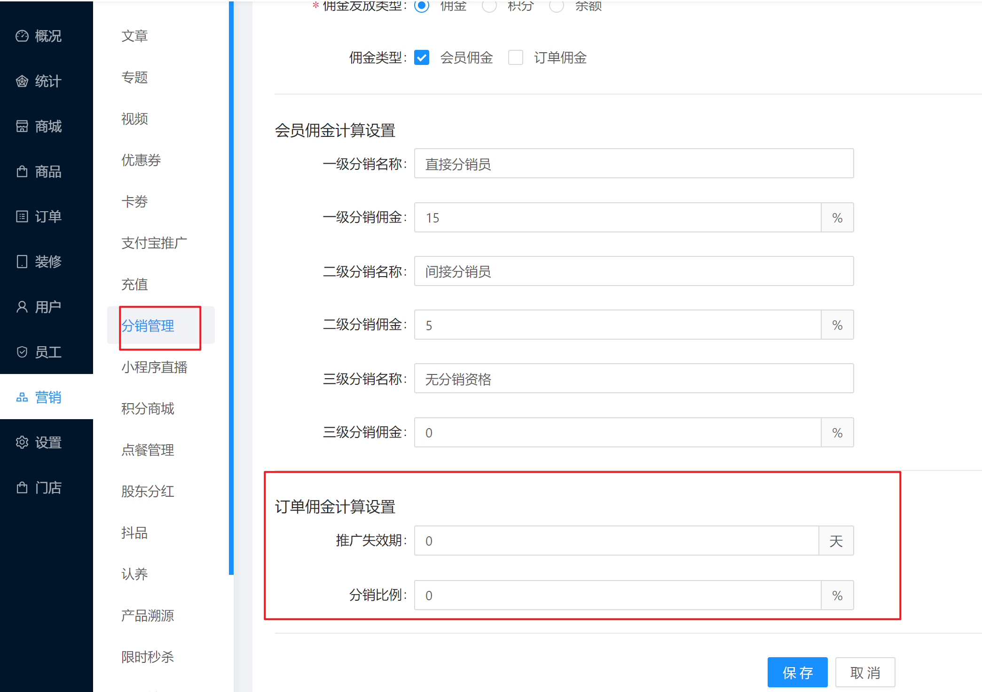Click the 概况 dashboard icon
982x692 pixels.
click(22, 36)
